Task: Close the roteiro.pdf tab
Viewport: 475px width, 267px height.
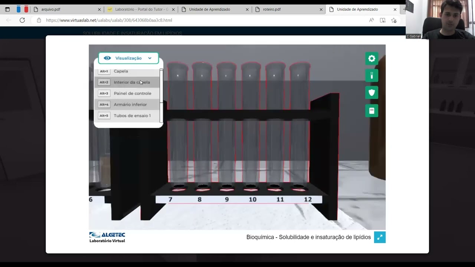Action: click(x=321, y=10)
